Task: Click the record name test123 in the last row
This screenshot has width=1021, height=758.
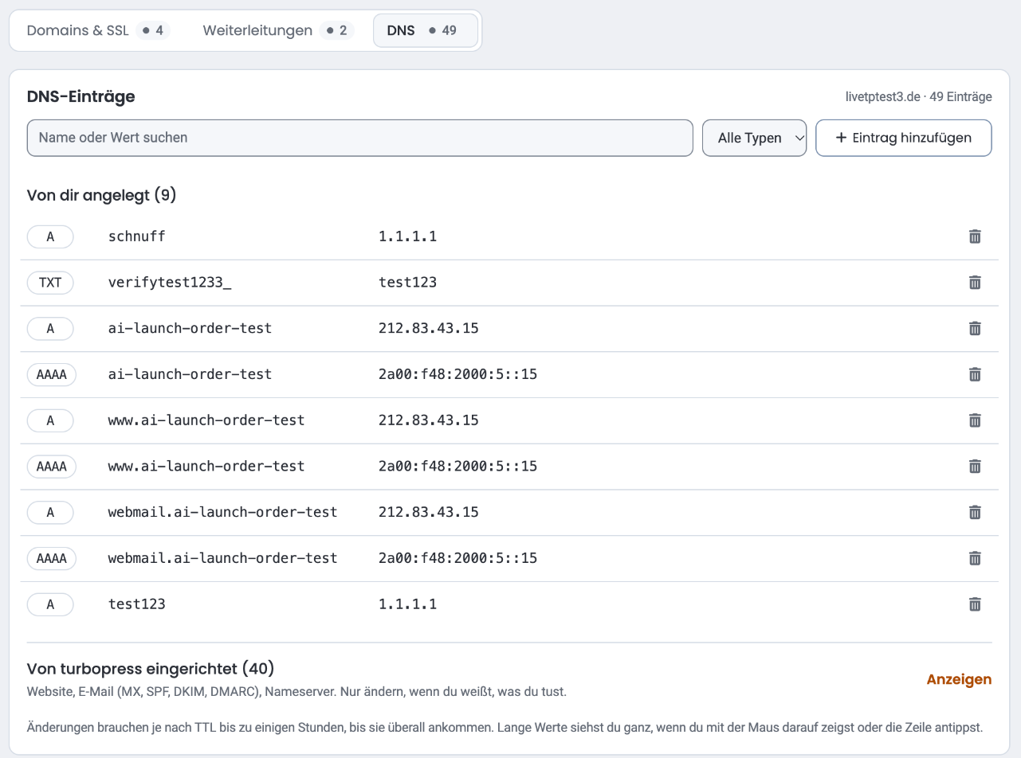Action: [x=137, y=604]
